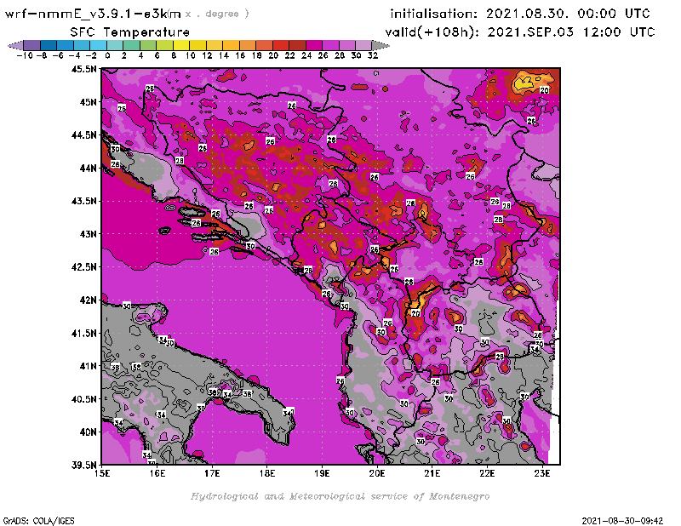Click the "16" value under the color bar
This screenshot has width=681, height=526.
(240, 56)
